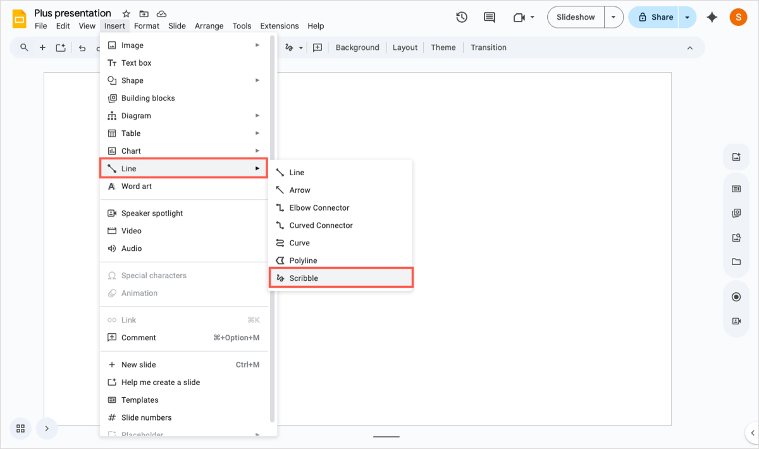
Task: Click the move to folder icon
Action: (x=144, y=13)
